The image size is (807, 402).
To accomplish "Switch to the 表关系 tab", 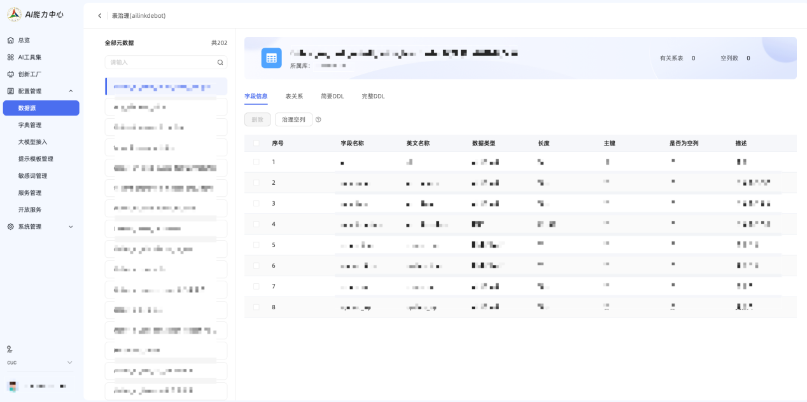I will (294, 97).
